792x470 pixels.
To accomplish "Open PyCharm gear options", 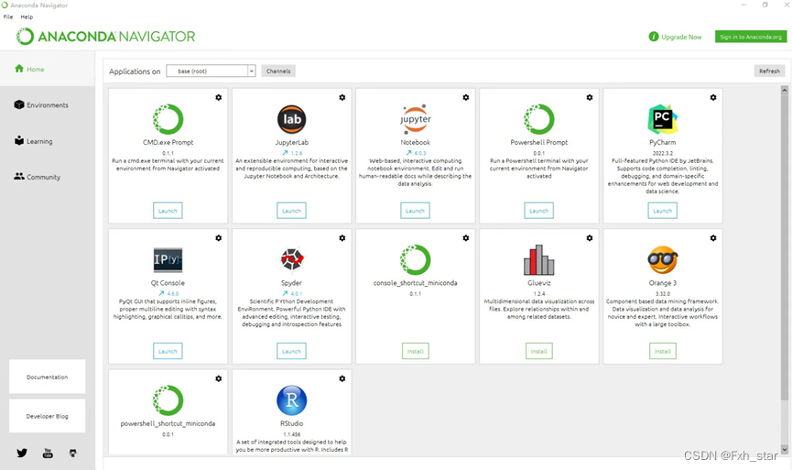I will 713,97.
